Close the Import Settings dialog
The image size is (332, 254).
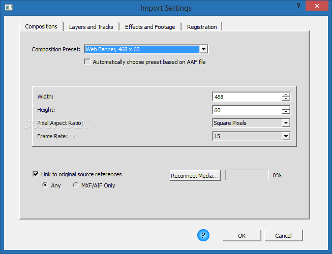(317, 6)
